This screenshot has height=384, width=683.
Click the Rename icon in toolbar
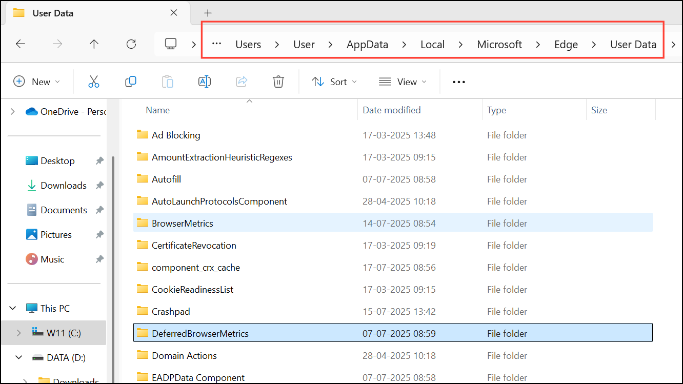pos(205,82)
